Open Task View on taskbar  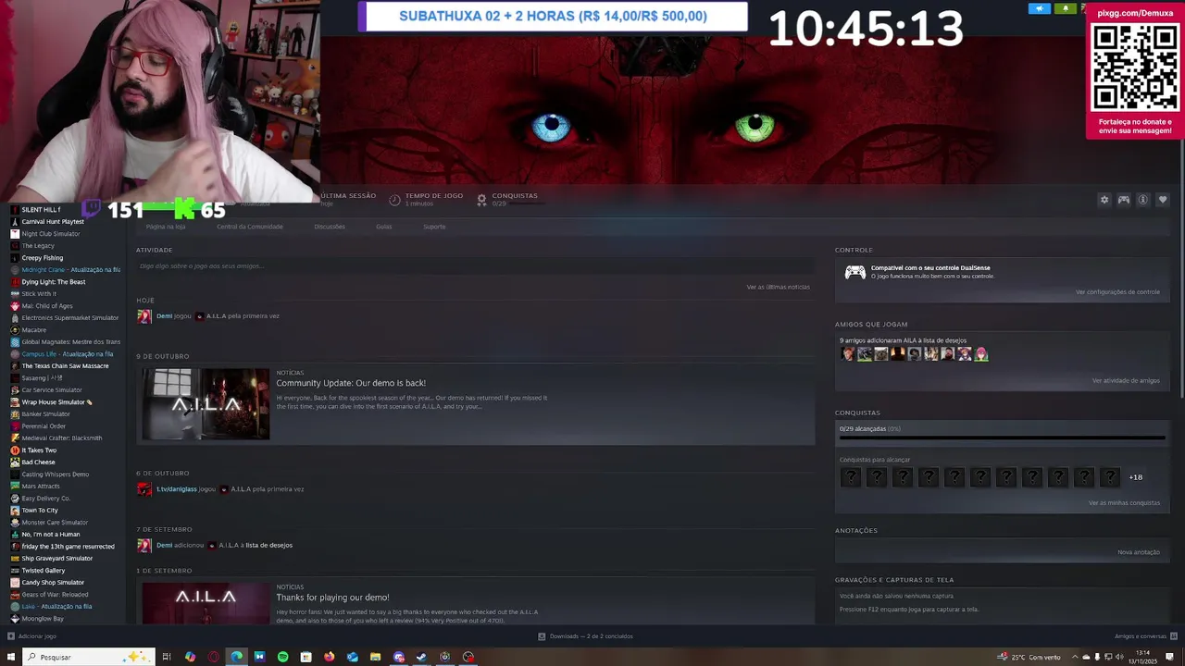[x=167, y=657]
